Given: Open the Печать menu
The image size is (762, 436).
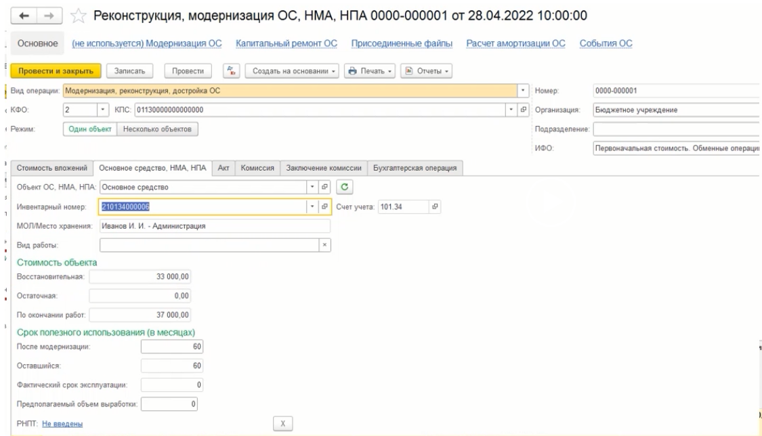Looking at the screenshot, I should (370, 70).
